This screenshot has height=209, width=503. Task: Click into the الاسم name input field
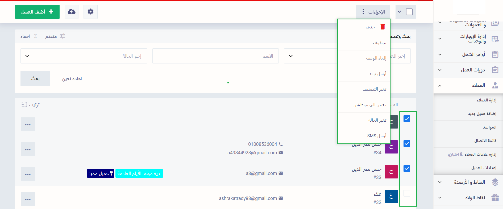click(215, 56)
